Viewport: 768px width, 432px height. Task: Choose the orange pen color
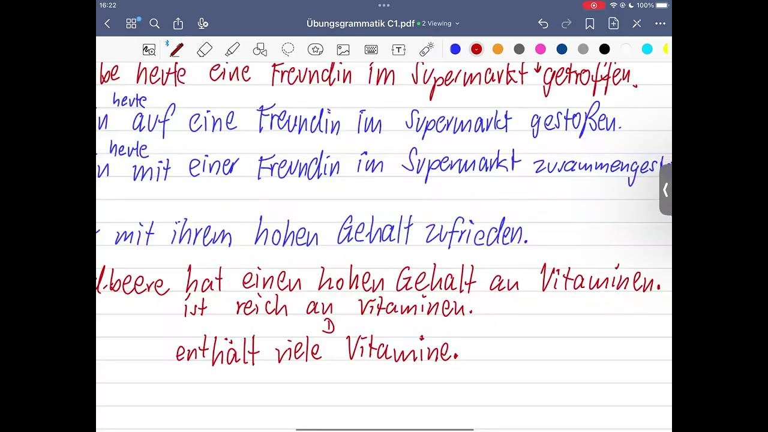click(x=498, y=49)
